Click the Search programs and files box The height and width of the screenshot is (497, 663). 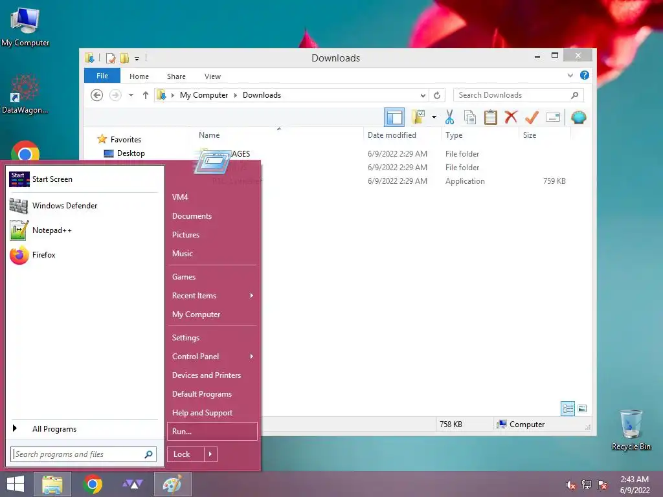click(x=84, y=454)
